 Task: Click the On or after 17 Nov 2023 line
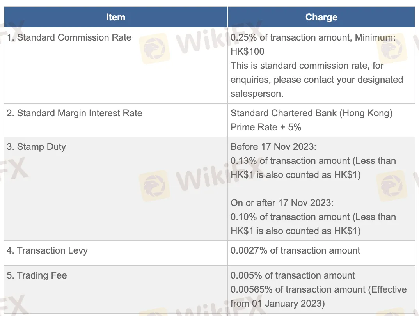pyautogui.click(x=282, y=203)
